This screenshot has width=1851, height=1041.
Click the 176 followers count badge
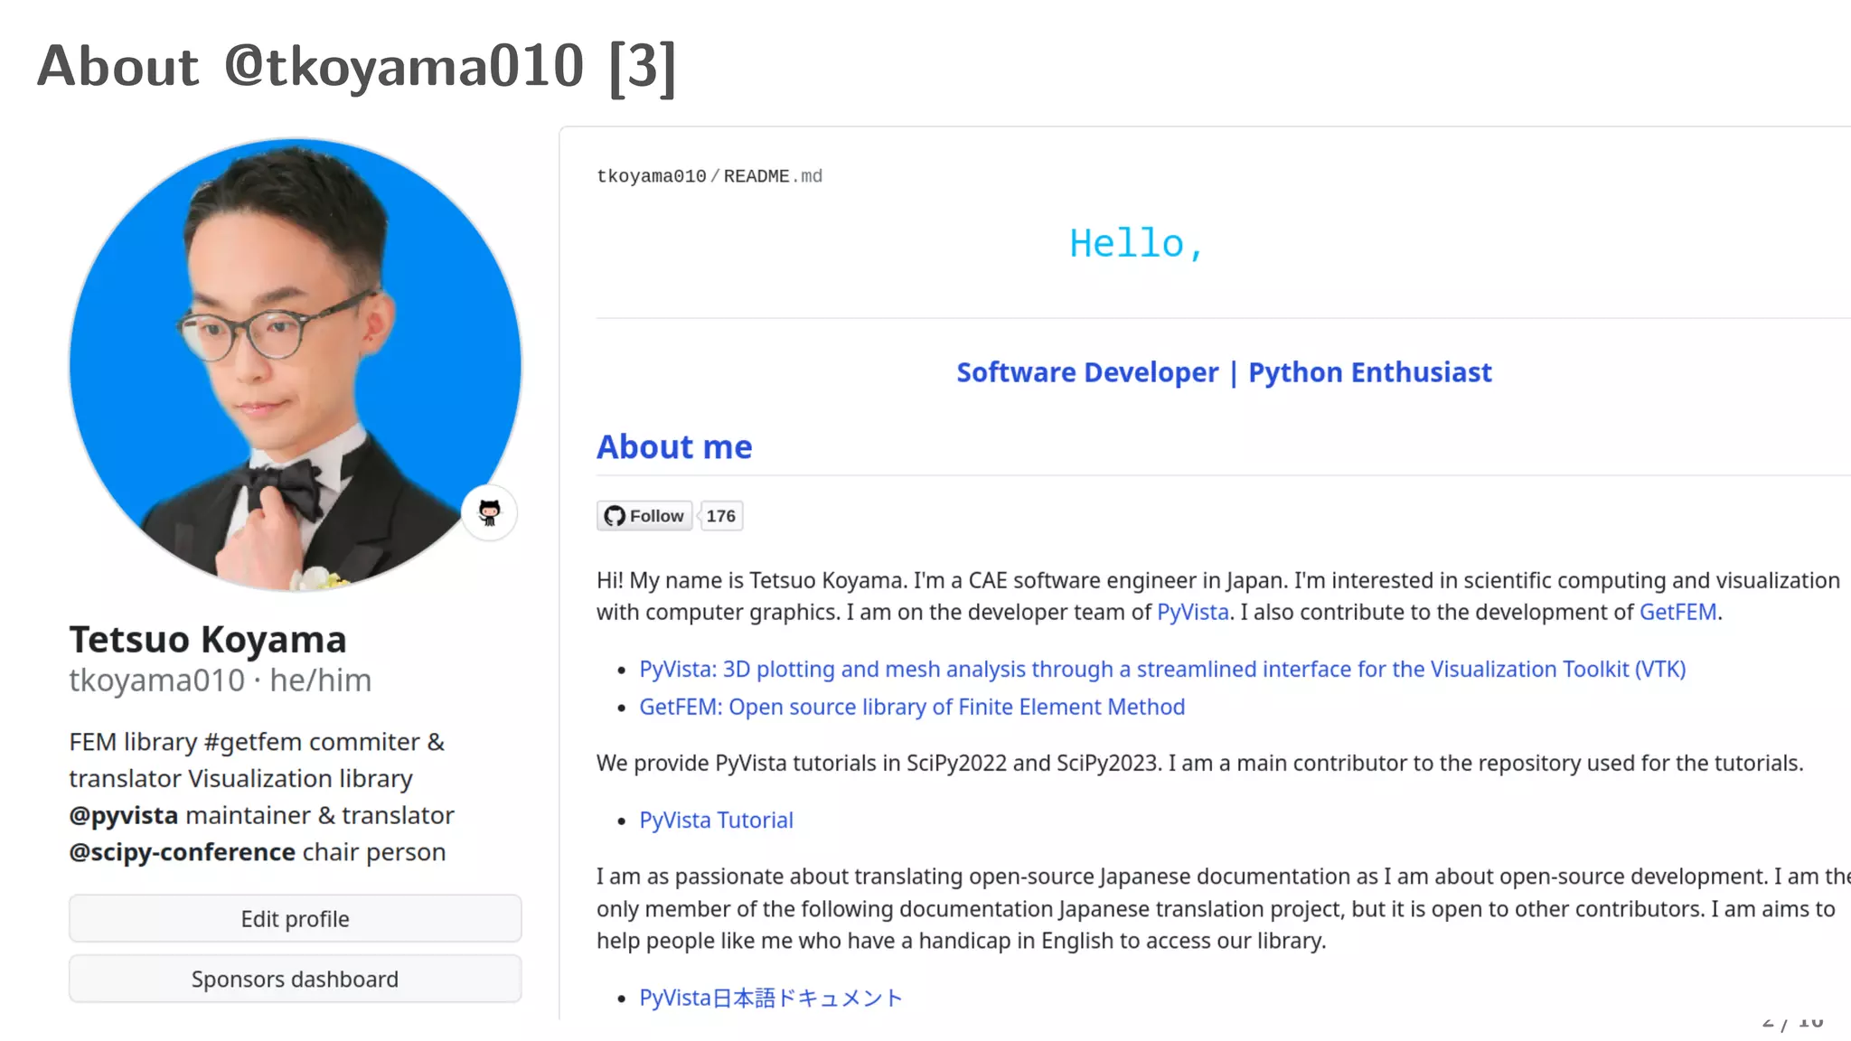pyautogui.click(x=721, y=516)
